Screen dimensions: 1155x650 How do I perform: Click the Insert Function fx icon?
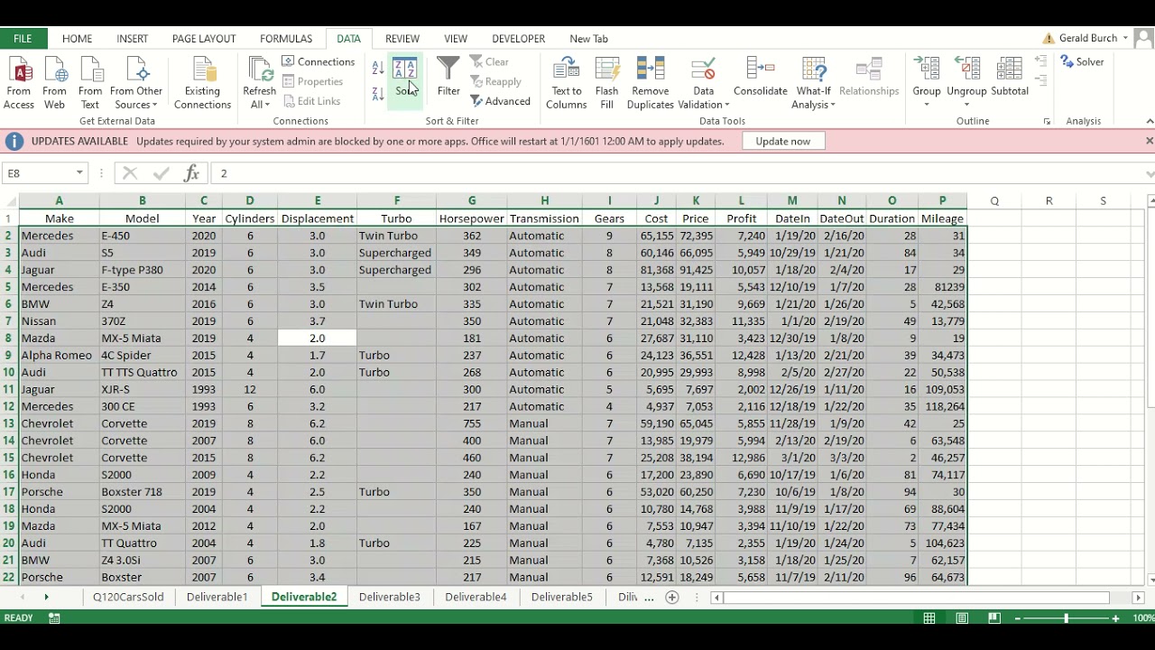click(x=191, y=173)
